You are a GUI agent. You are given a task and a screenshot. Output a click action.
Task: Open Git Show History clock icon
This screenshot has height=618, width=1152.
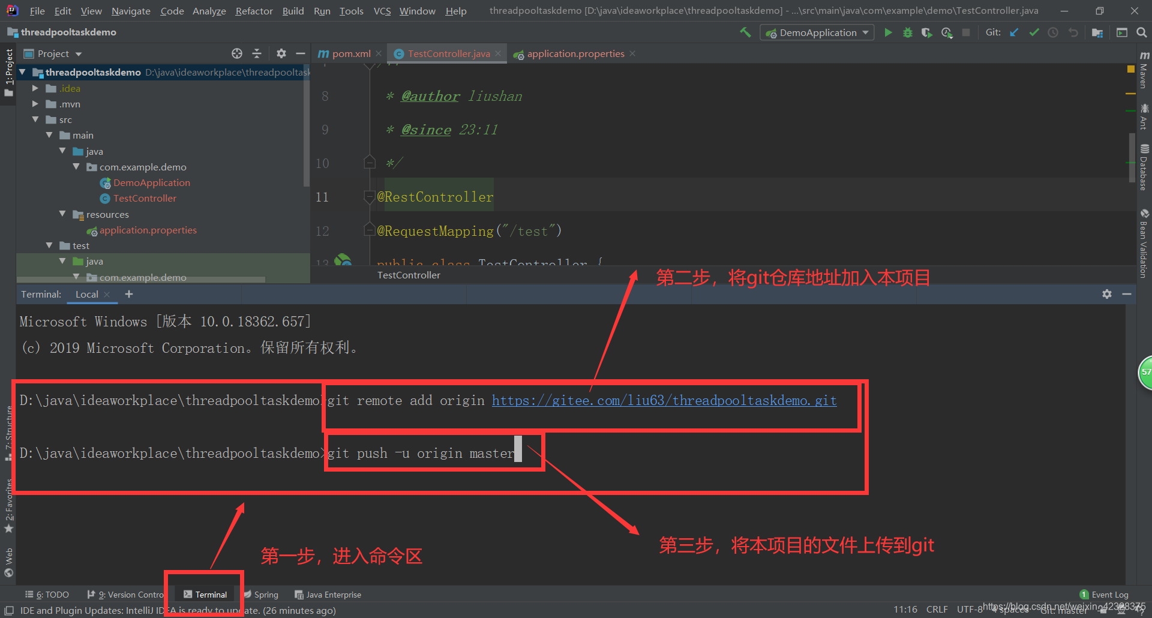(1053, 32)
